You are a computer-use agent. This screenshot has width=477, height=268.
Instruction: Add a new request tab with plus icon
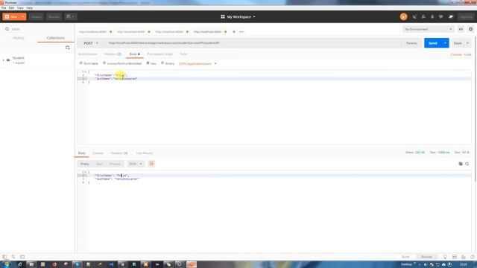click(234, 31)
